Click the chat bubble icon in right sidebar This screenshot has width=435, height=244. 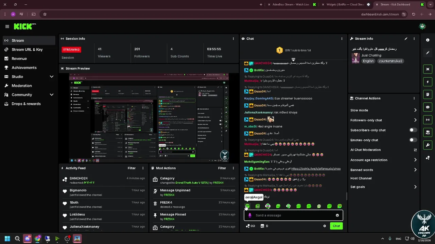tap(428, 107)
